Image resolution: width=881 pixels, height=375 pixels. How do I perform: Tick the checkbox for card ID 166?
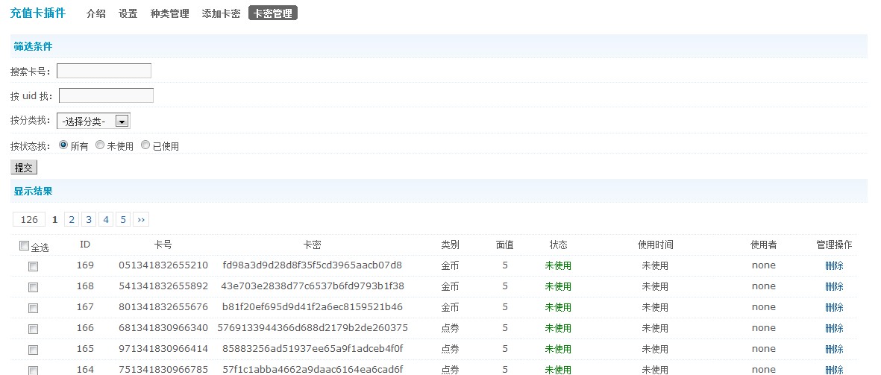click(x=33, y=329)
